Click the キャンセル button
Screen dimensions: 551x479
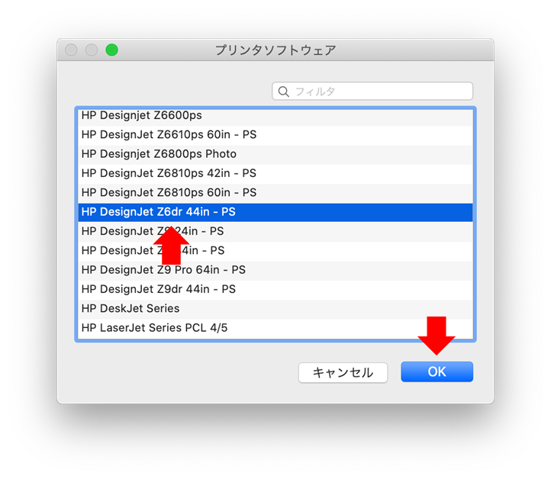pos(343,372)
